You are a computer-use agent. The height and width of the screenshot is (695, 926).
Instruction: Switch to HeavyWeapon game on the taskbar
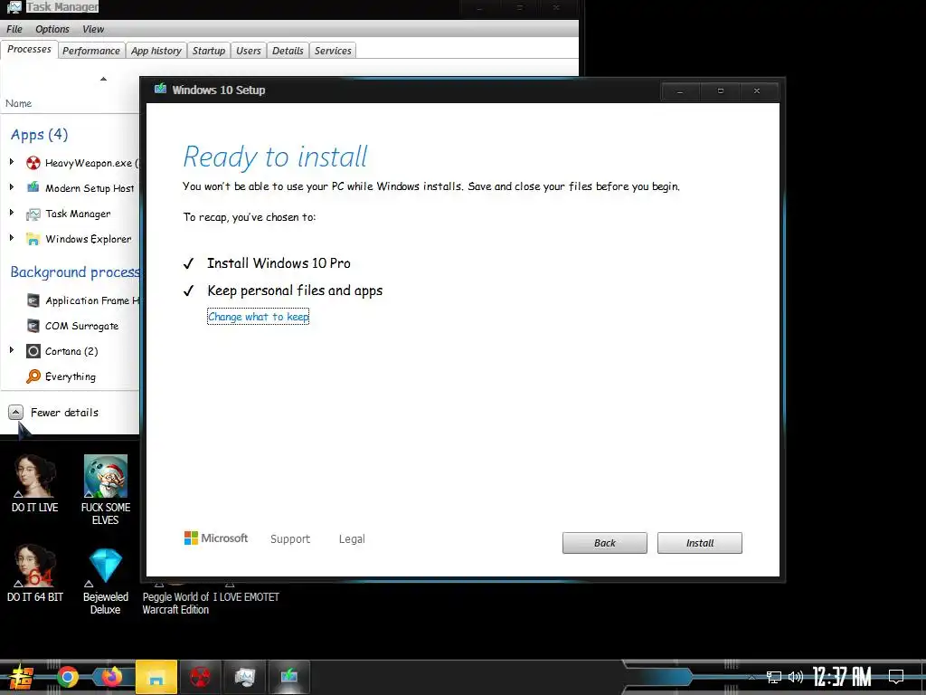tap(200, 677)
